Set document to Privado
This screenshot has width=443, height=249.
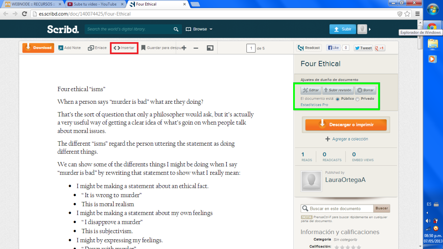[x=358, y=99]
